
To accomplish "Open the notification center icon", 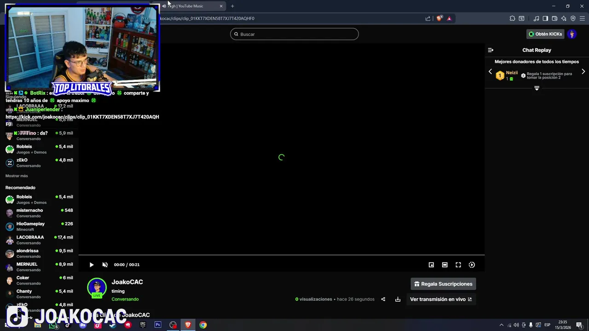I will tap(579, 325).
